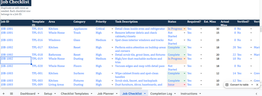Open Dashboard tab dropdown arrow
Screen dimensions: 262x96
point(38,94)
